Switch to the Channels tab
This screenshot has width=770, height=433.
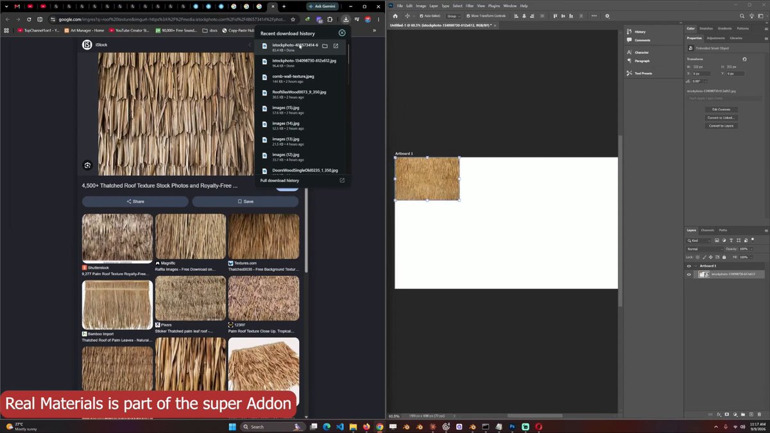707,230
